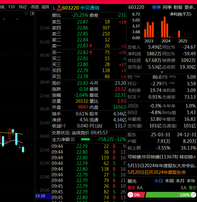The image size is (197, 202).
Task: Click the 净利润 1882万 figure
Action: (154, 54)
